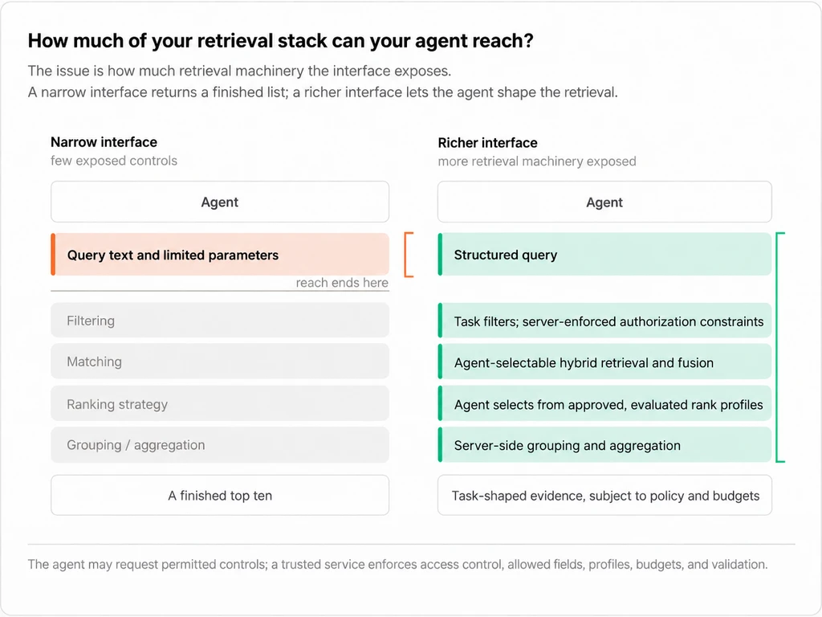Select Agent-selectable hybrid retrieval and fusion row
The image size is (822, 617).
tap(604, 362)
